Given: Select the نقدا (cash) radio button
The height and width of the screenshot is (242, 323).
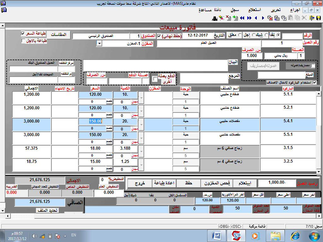Looking at the screenshot, I should tap(278, 35).
